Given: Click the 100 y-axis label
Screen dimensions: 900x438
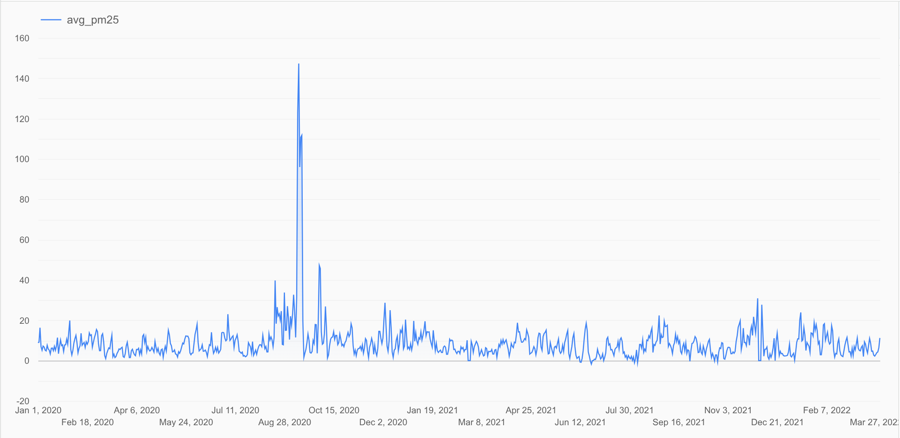Looking at the screenshot, I should [x=22, y=159].
